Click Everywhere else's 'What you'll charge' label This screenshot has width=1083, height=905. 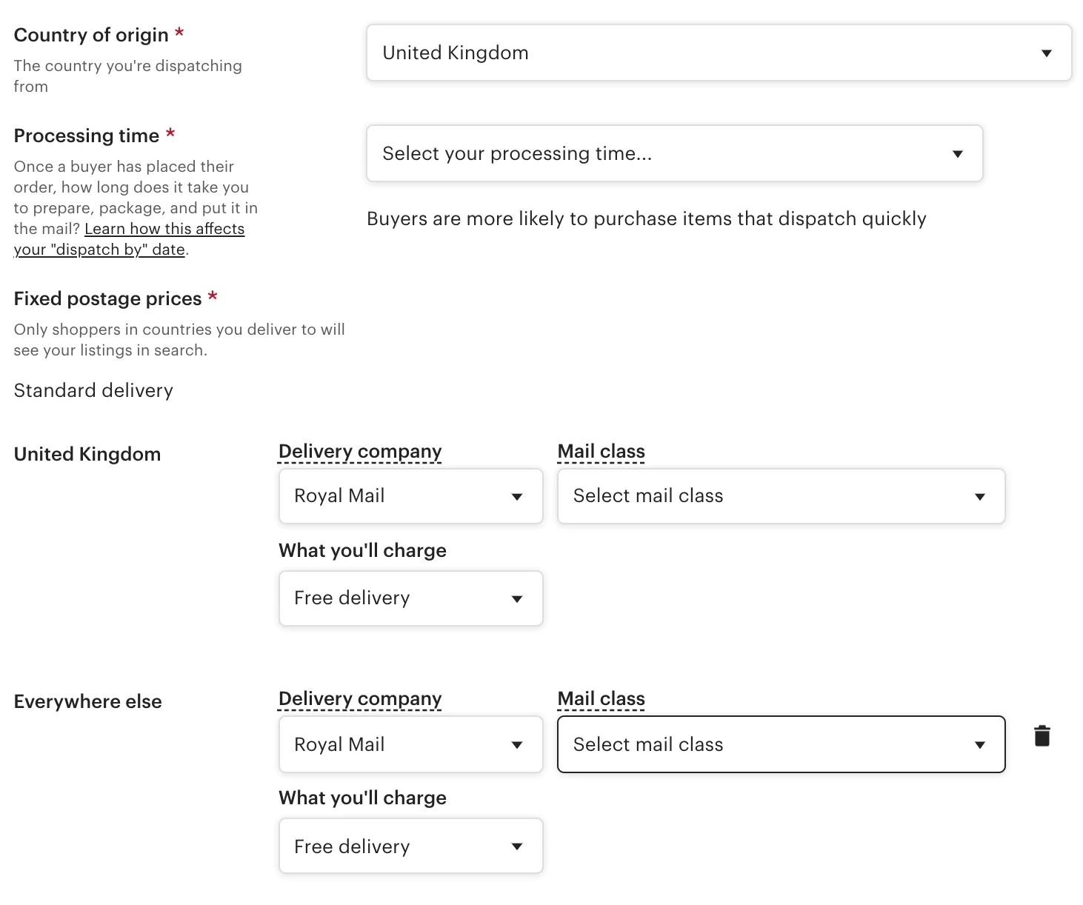click(x=362, y=798)
